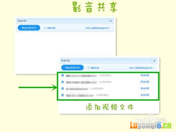Click the video file icon in the fourth row
This screenshot has height=132, width=176.
coord(63,95)
